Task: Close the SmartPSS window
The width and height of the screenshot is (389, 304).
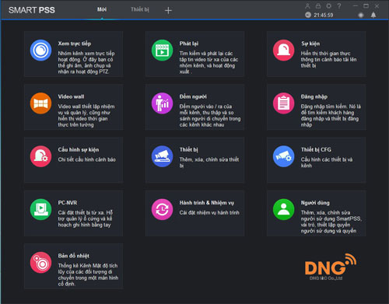Action: 377,5
